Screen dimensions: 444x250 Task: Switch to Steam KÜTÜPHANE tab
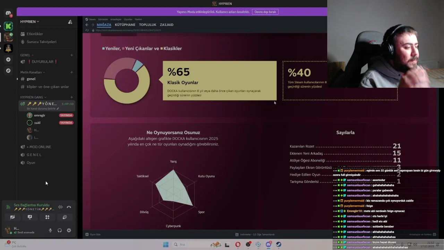tap(125, 25)
